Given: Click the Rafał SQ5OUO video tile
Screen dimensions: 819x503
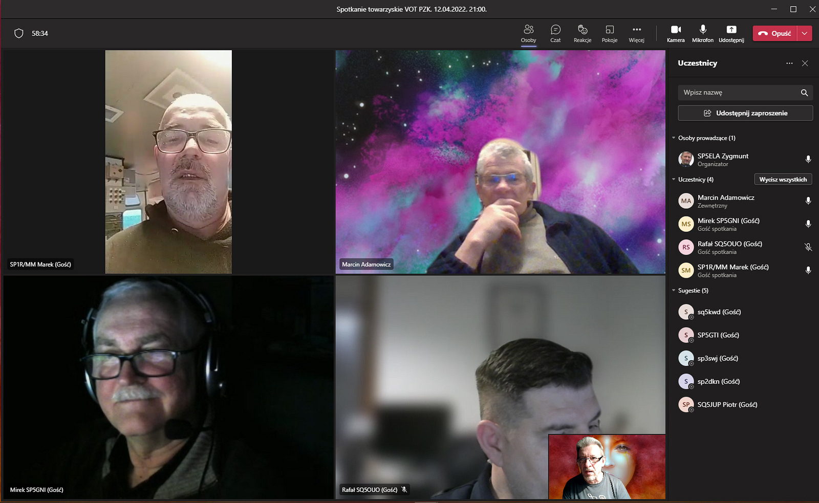Looking at the screenshot, I should tap(501, 387).
